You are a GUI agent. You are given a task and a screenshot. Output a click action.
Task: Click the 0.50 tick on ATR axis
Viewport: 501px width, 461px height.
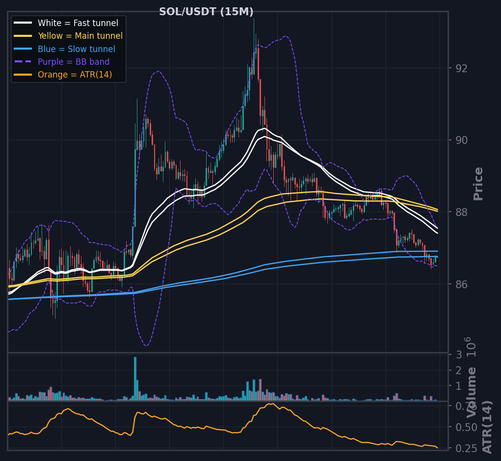tap(467, 428)
